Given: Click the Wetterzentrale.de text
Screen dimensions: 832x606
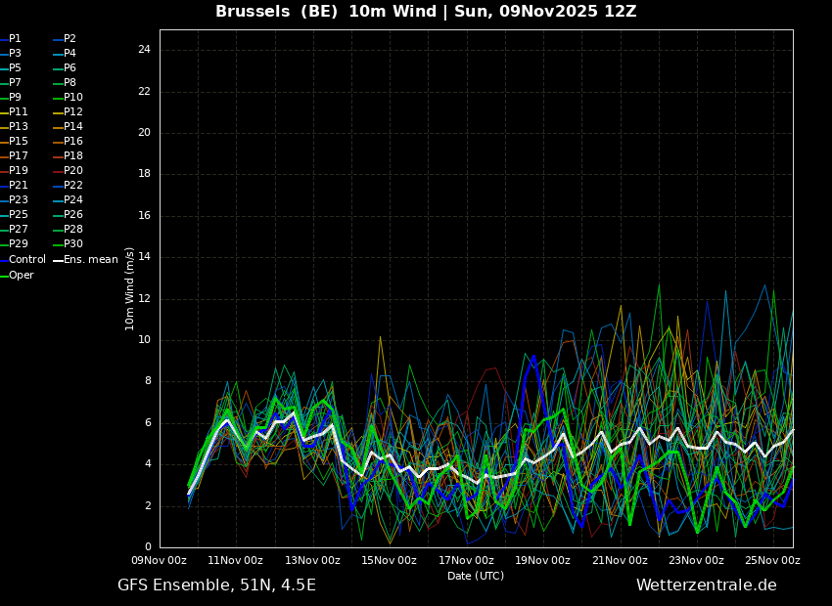Looking at the screenshot, I should coord(707,584).
